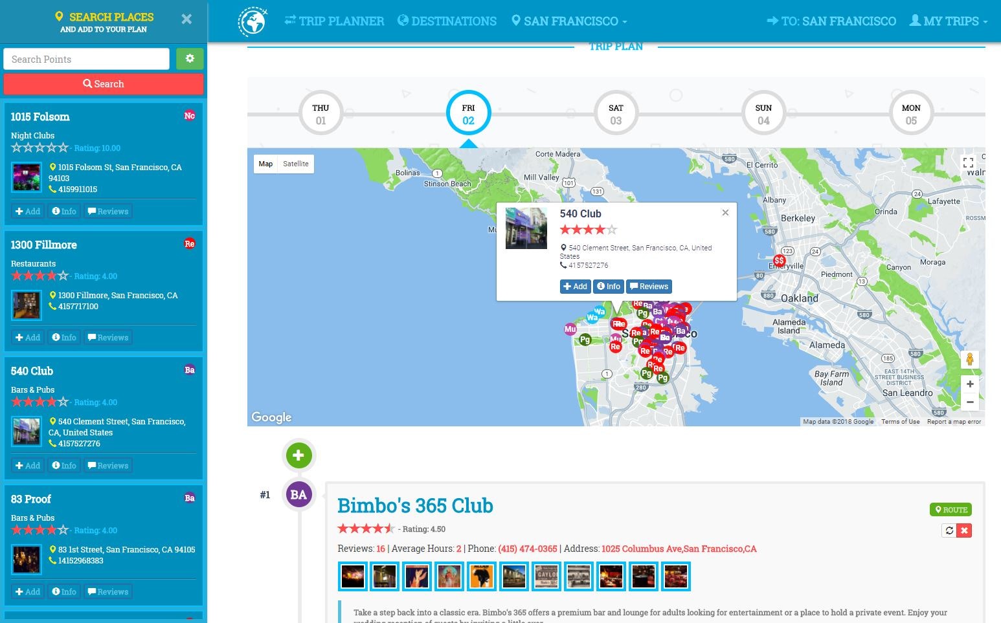Open search settings gear button

(x=190, y=59)
